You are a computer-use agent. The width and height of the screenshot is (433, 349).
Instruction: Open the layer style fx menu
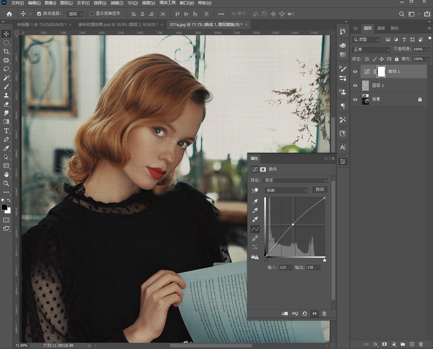376,344
